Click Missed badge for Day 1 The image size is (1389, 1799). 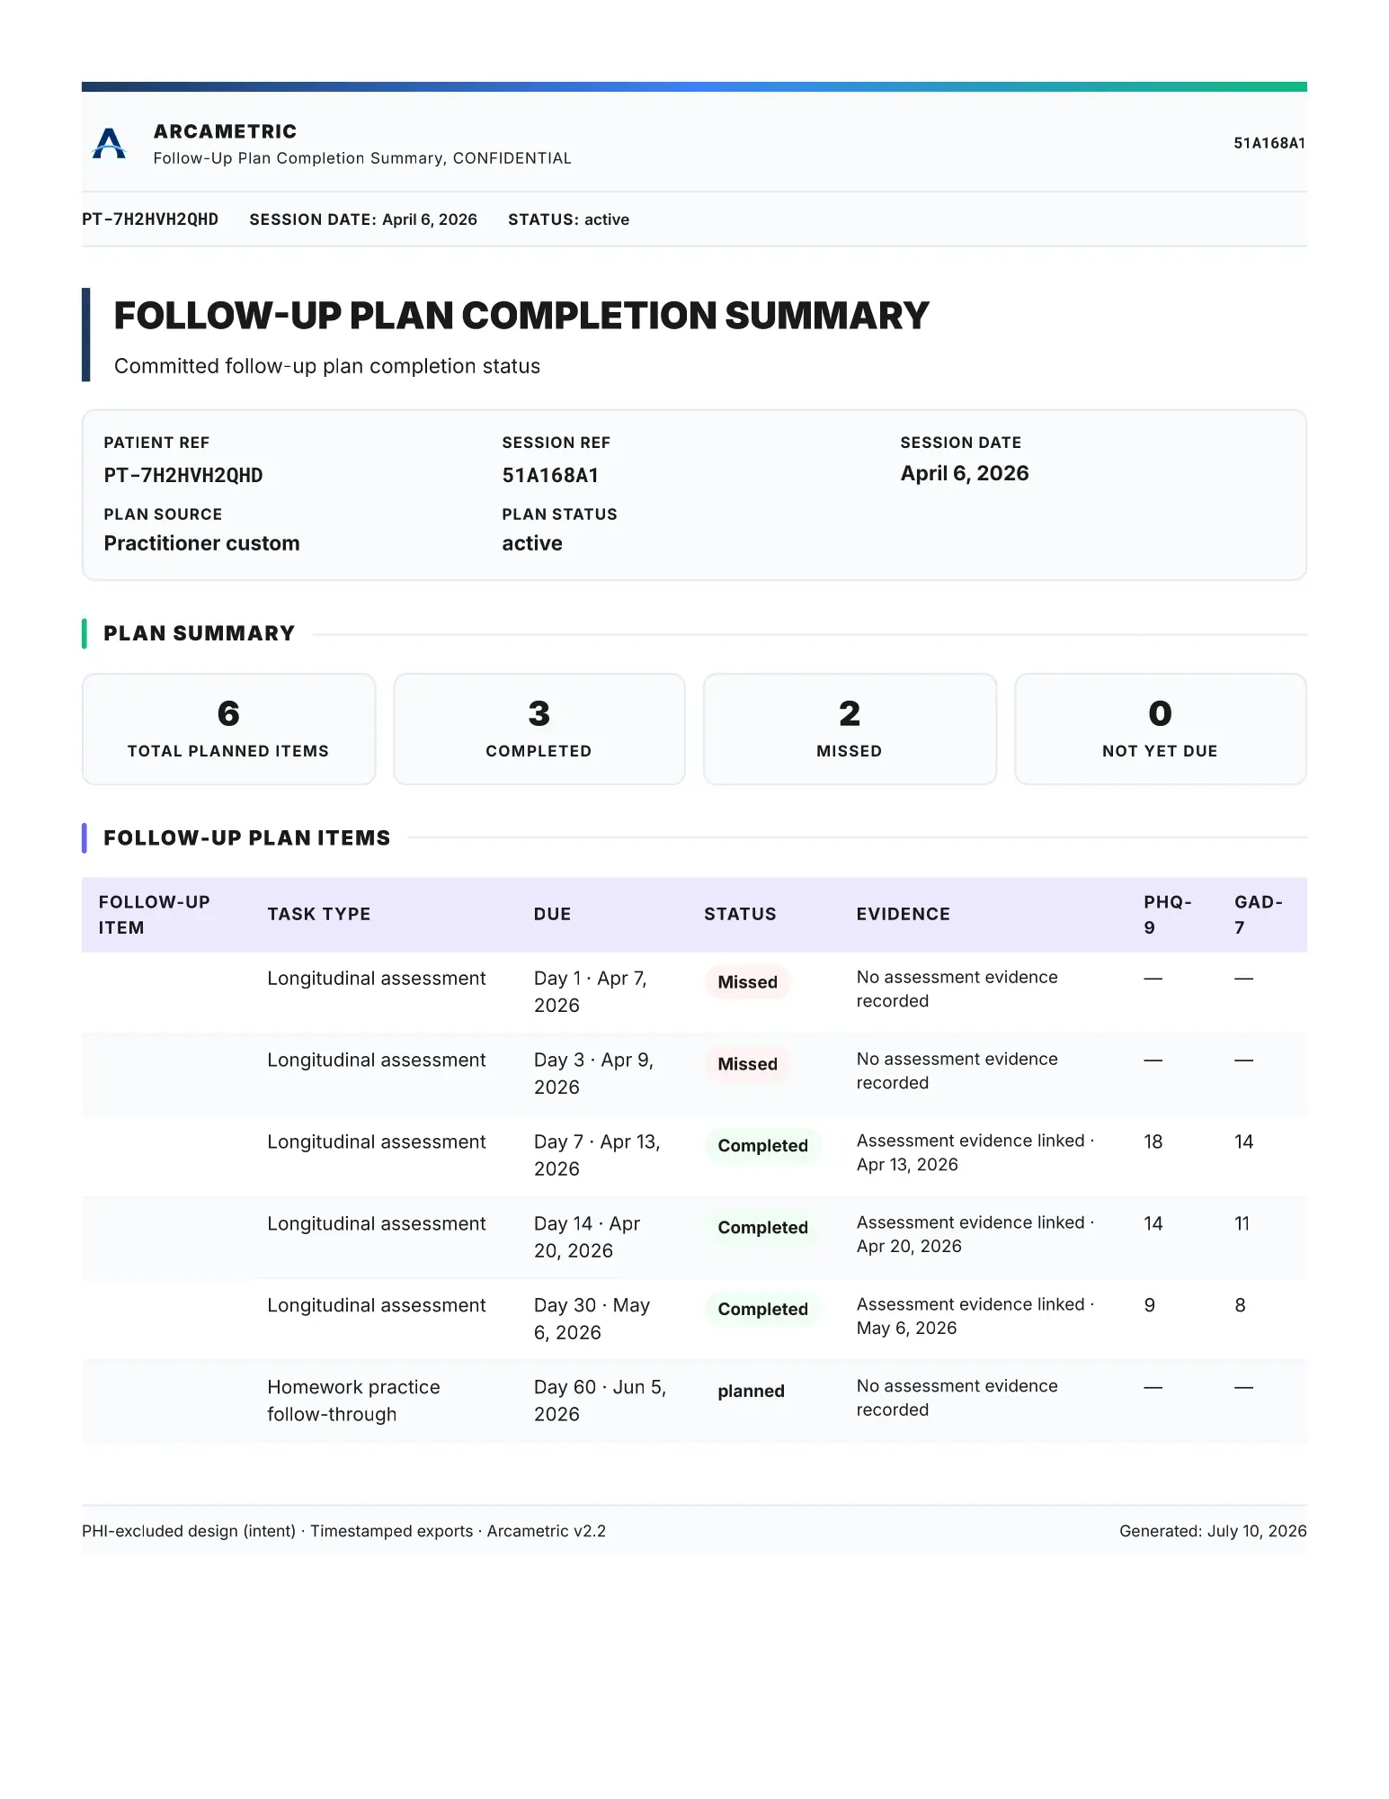click(x=747, y=982)
